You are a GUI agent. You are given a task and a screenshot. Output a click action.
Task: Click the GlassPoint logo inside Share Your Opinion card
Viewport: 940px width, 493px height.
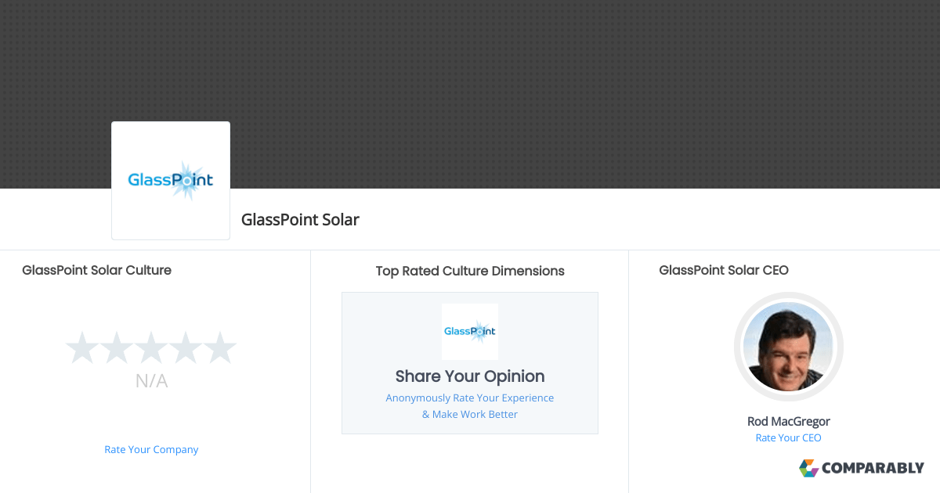(x=469, y=331)
